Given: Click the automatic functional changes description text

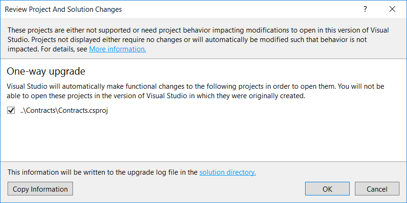Looking at the screenshot, I should point(142,87).
